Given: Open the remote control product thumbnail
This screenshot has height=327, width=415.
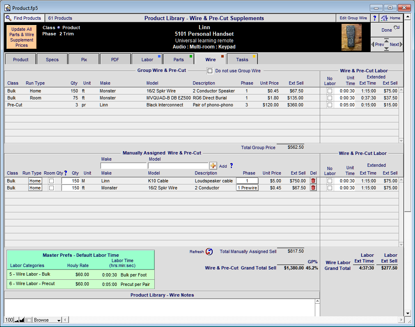Looking at the screenshot, I should click(x=351, y=37).
